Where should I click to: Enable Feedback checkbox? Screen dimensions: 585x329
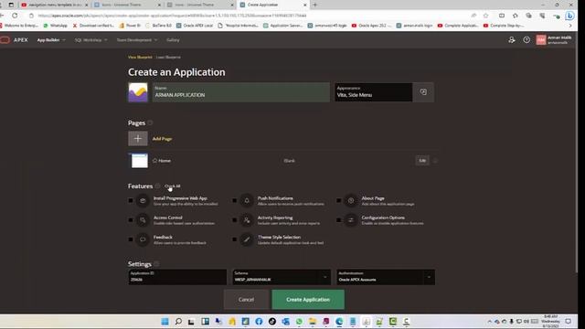(131, 239)
